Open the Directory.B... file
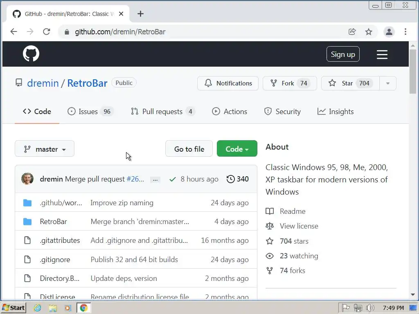Viewport: 419px width, 314px height. [x=60, y=278]
